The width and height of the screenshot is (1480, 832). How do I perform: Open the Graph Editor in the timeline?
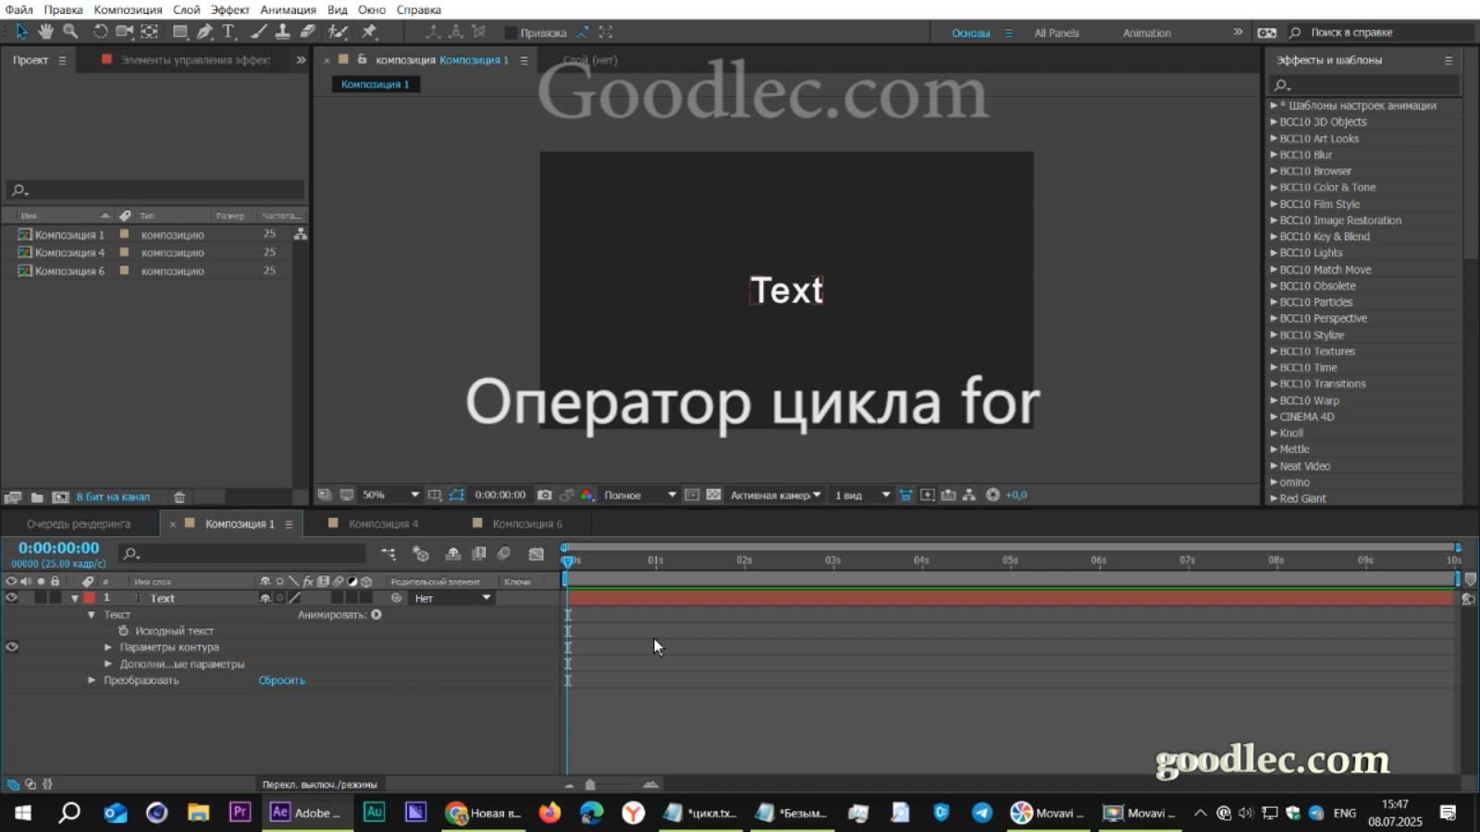tap(536, 553)
